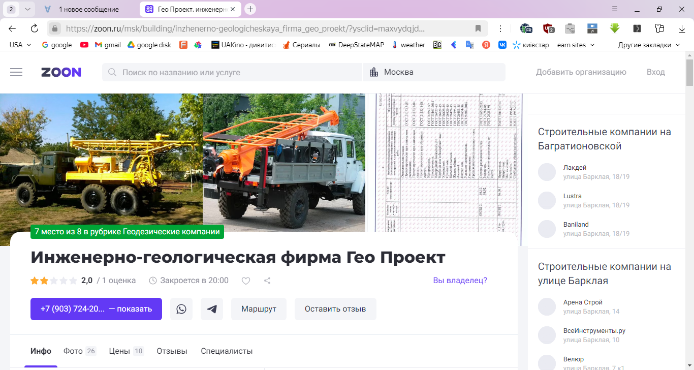The width and height of the screenshot is (694, 370).
Task: Open the Zoon hamburger menu
Action: coord(16,72)
